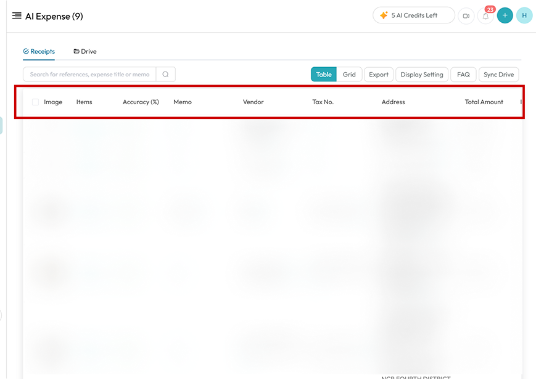Click the 5 AI Credits Left button
Viewport: 536px width, 379px height.
(413, 15)
